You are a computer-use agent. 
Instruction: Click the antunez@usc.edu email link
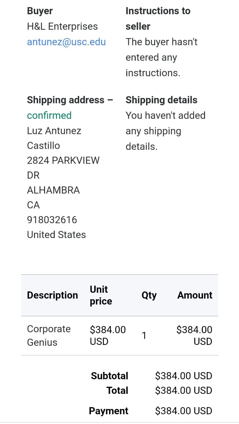[66, 42]
